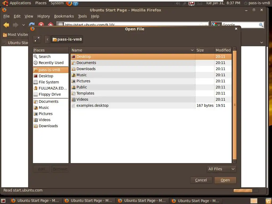Click the Open button
Screen dimensions: 272x204
(x=225, y=180)
